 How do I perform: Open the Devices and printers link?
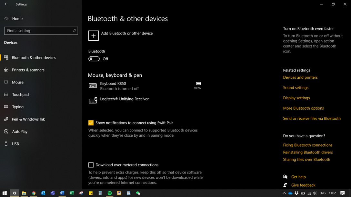[300, 77]
